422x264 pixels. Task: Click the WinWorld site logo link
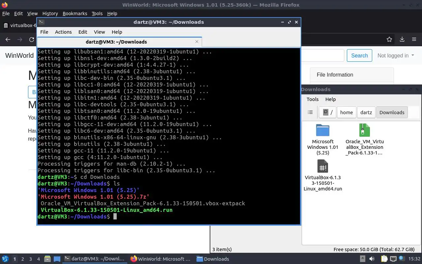tap(19, 55)
